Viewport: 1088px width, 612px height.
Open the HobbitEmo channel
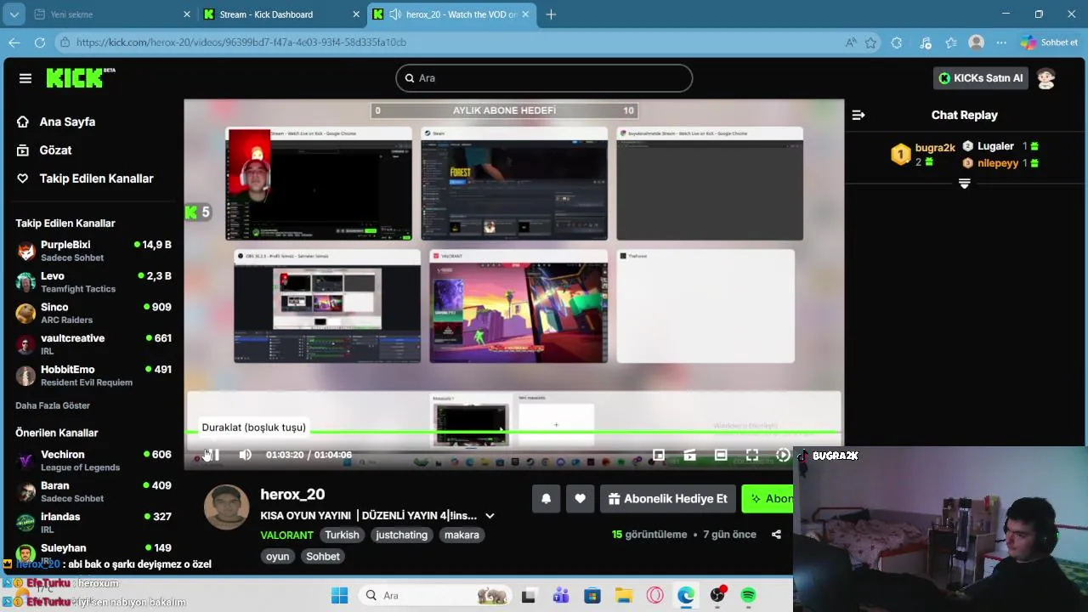93,376
